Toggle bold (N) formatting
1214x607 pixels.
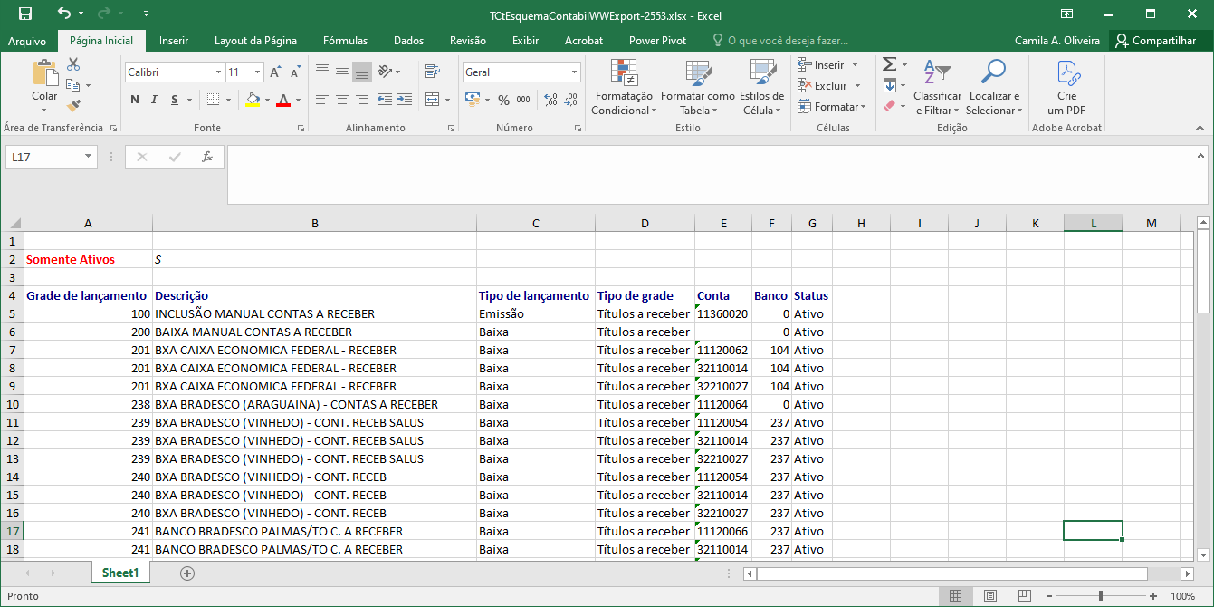tap(135, 100)
